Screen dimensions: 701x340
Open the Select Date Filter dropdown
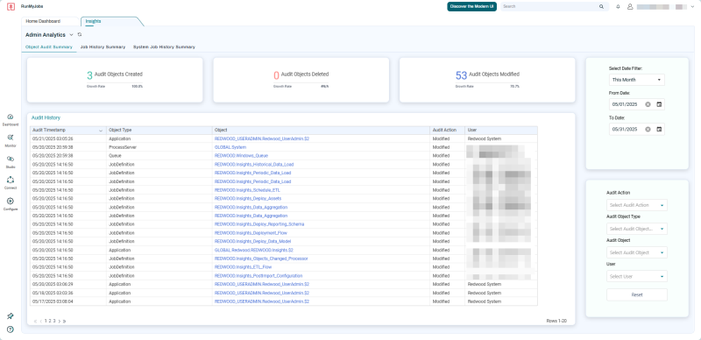637,80
